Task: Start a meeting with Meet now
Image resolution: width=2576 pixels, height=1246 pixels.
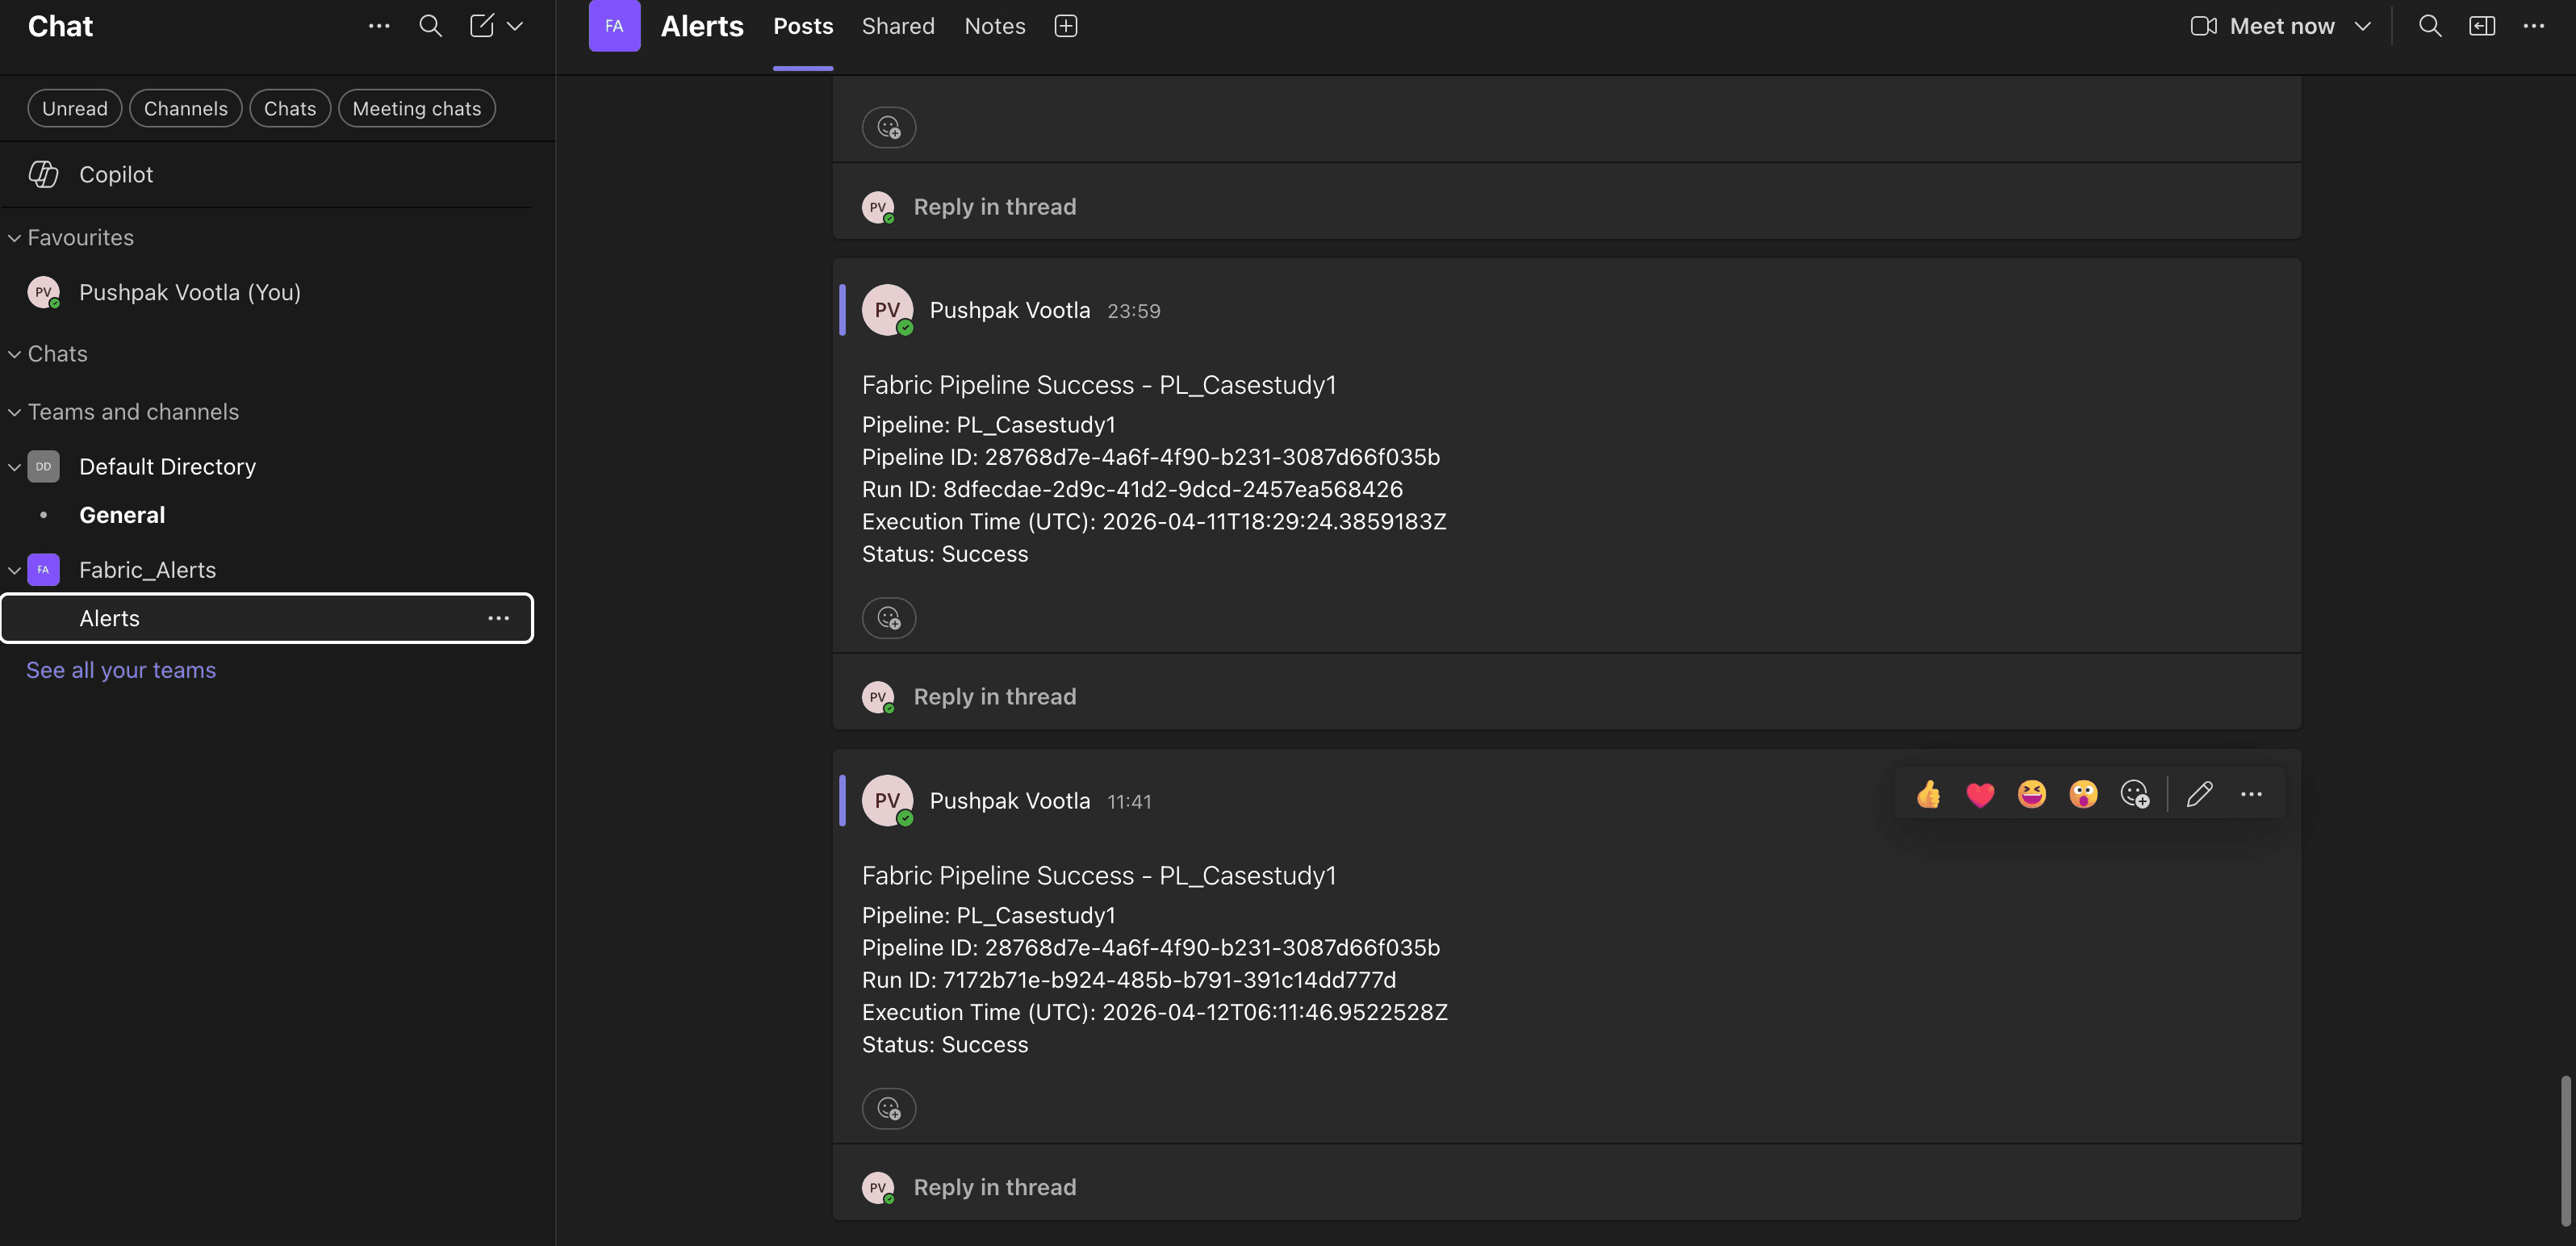Action: coord(2262,26)
